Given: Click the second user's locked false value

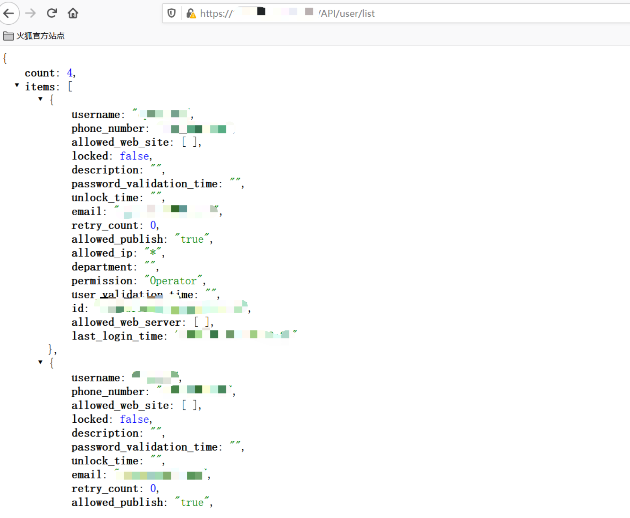Looking at the screenshot, I should [134, 419].
